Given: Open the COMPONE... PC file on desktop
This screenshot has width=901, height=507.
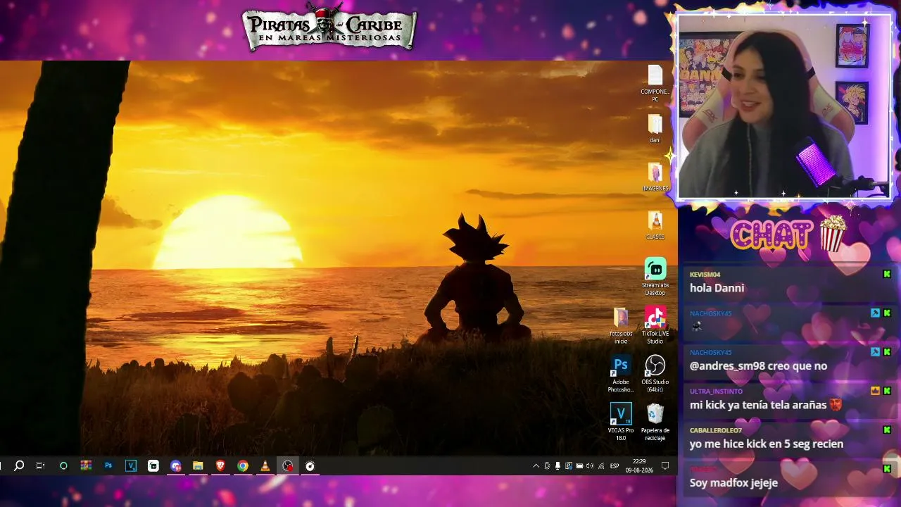Looking at the screenshot, I should pyautogui.click(x=655, y=83).
